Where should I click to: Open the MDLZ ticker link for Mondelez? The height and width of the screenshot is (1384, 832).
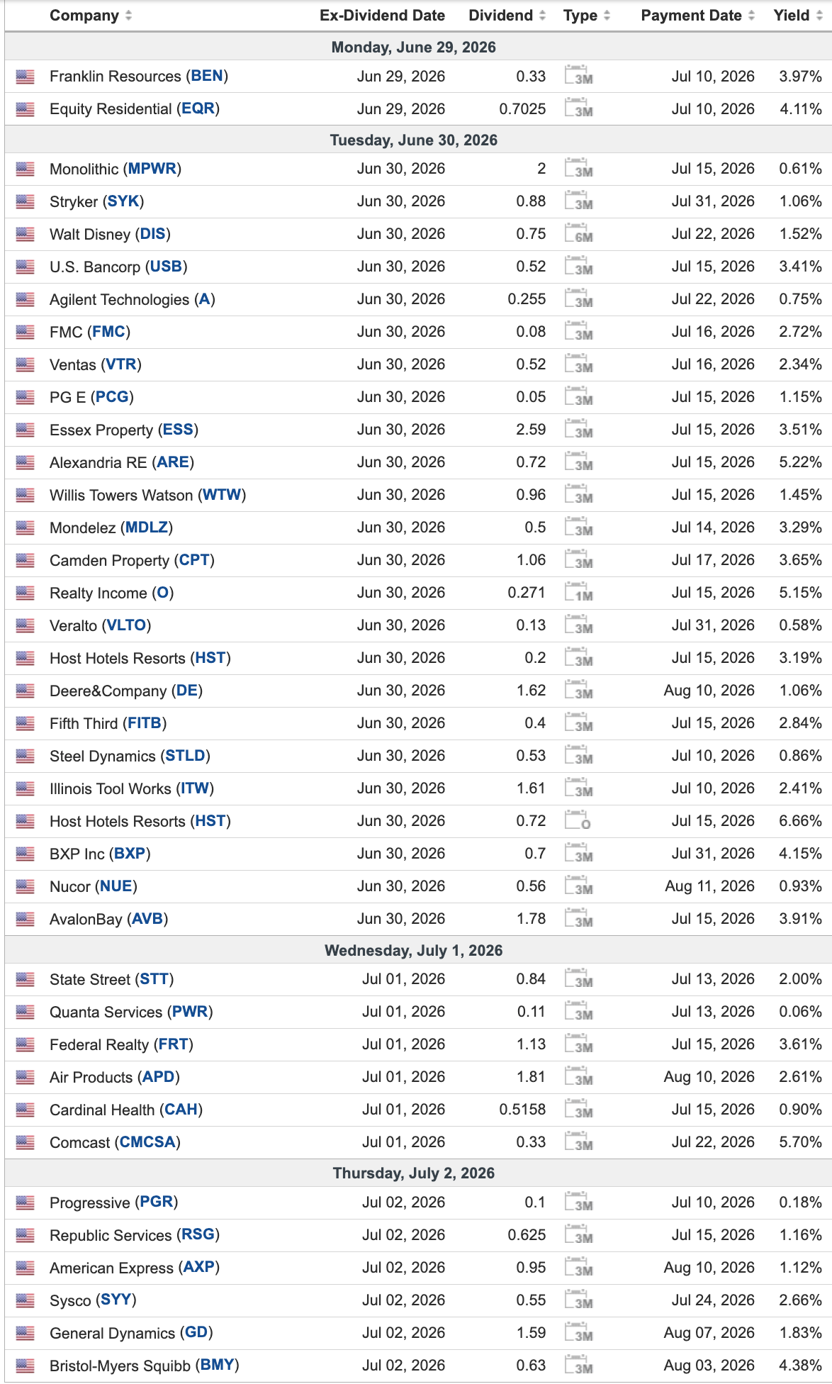click(x=147, y=528)
